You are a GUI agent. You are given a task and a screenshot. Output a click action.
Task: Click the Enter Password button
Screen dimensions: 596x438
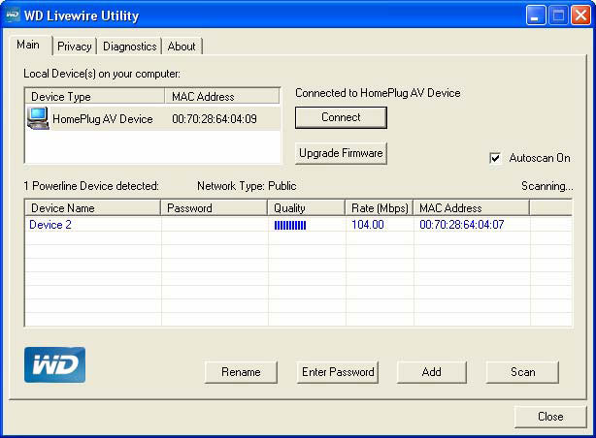[x=338, y=372]
